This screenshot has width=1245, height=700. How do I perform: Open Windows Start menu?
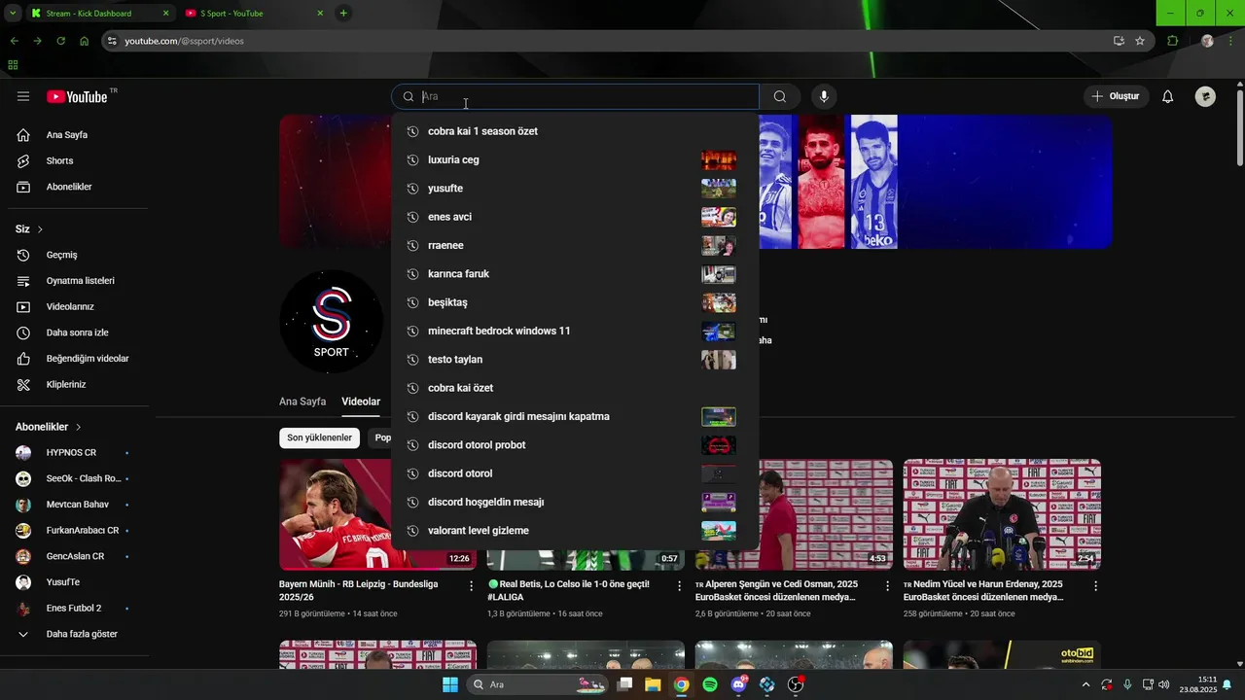pyautogui.click(x=450, y=684)
